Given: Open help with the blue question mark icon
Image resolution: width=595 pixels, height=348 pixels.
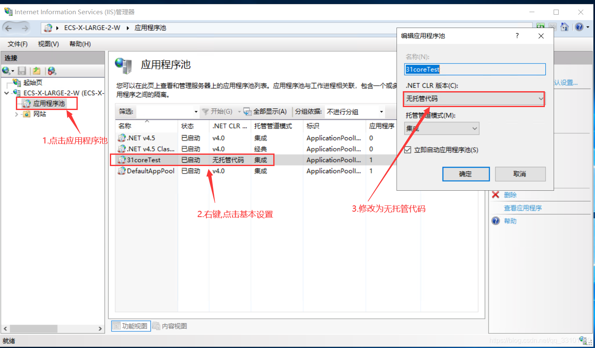Looking at the screenshot, I should coord(579,27).
